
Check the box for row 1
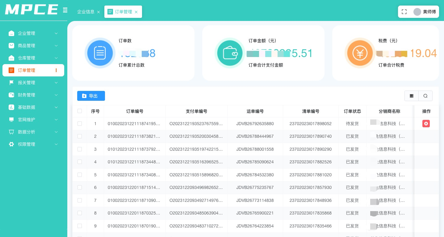click(x=80, y=124)
